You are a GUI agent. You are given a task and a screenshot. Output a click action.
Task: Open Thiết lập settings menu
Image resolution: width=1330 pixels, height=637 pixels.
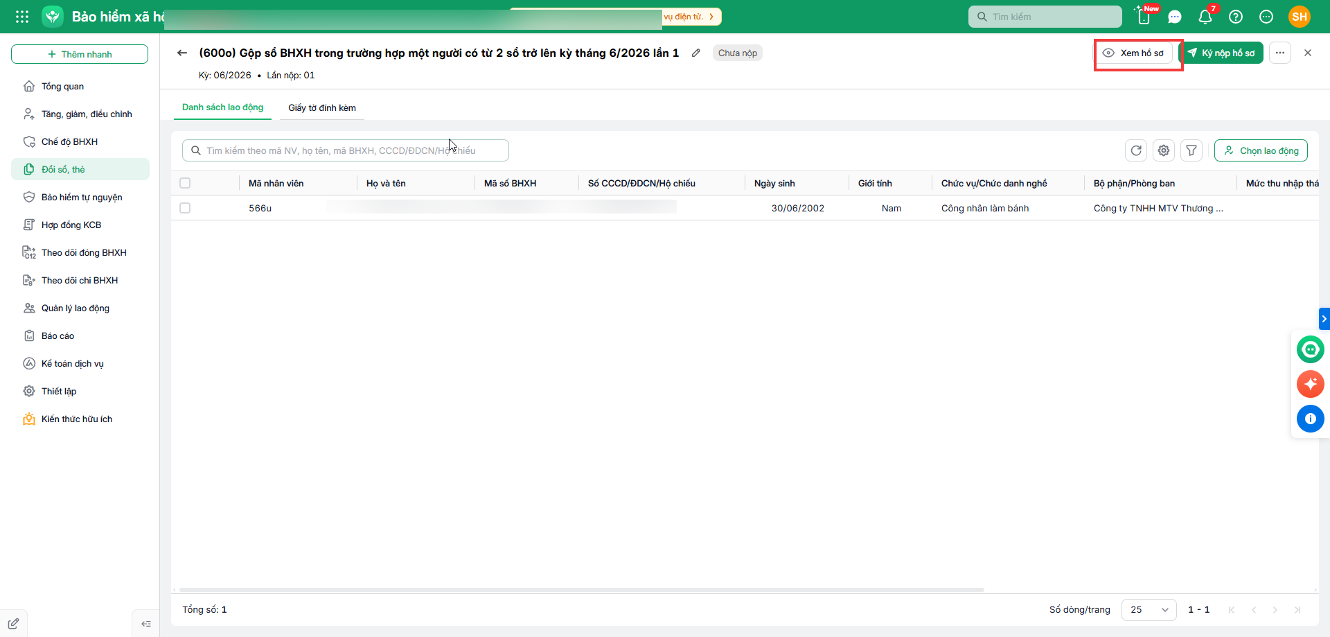pyautogui.click(x=80, y=391)
